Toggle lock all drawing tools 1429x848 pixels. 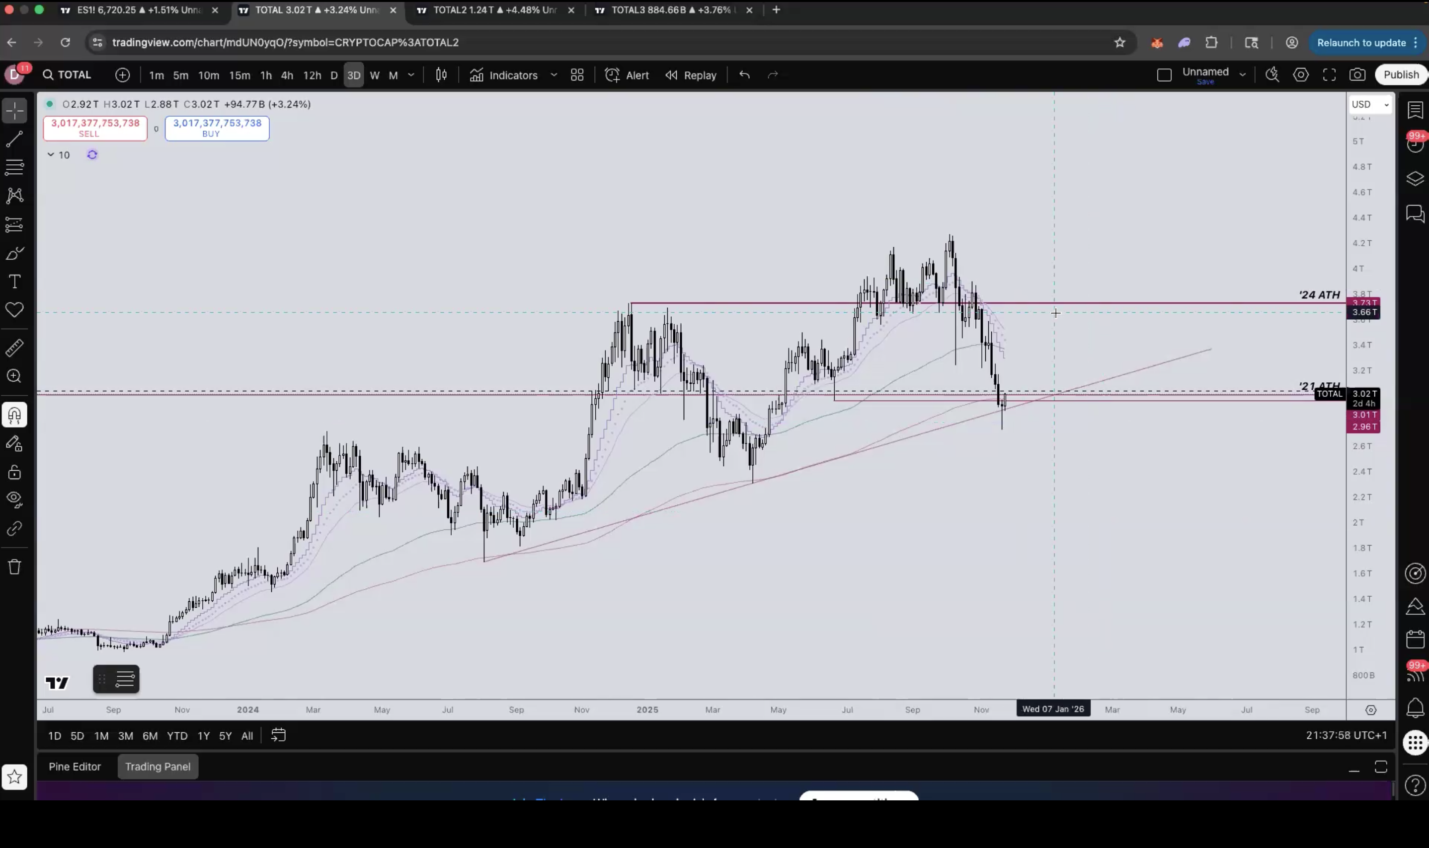[x=14, y=473]
